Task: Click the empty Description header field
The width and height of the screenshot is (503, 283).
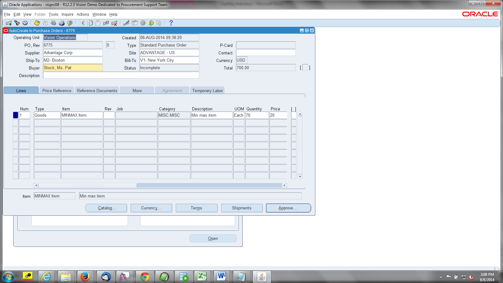Action: [x=121, y=75]
